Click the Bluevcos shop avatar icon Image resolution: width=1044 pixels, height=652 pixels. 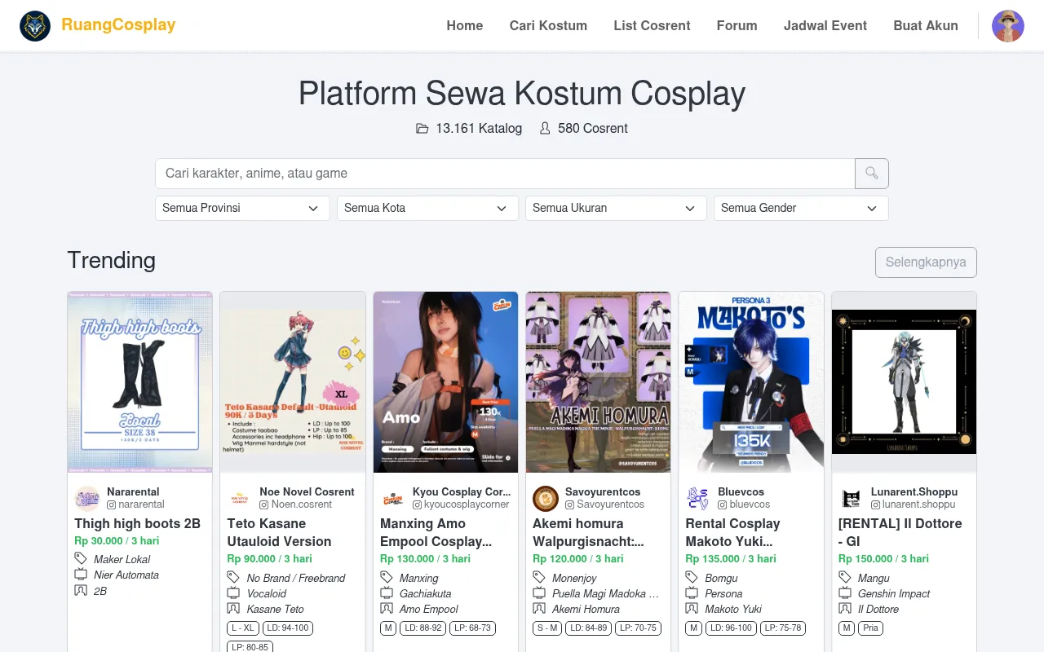(698, 498)
